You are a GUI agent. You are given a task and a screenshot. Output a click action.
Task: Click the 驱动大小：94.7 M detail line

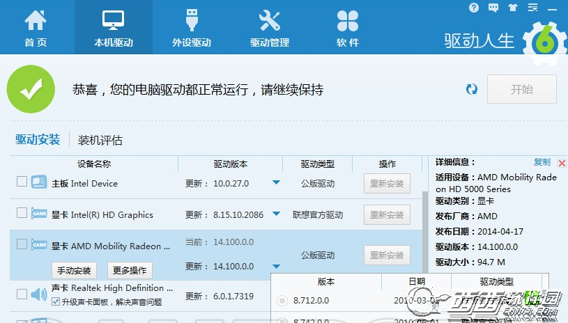tap(470, 262)
